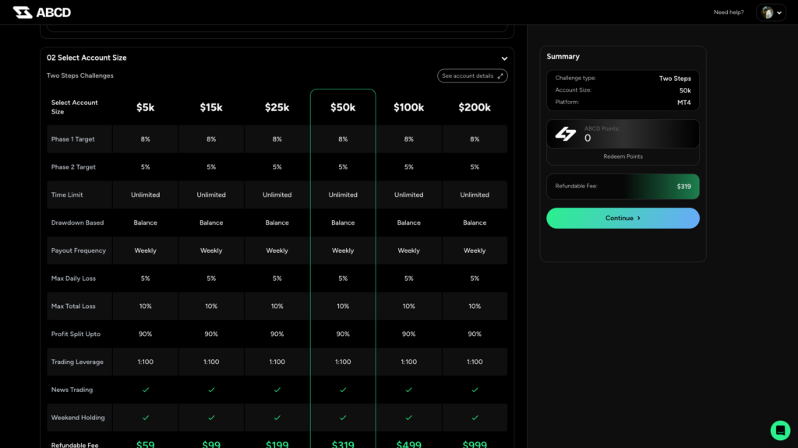798x448 pixels.
Task: Select the highlighted $50k account column
Action: click(x=343, y=107)
